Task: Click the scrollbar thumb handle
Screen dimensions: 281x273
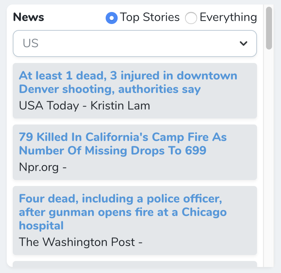Action: 269,28
